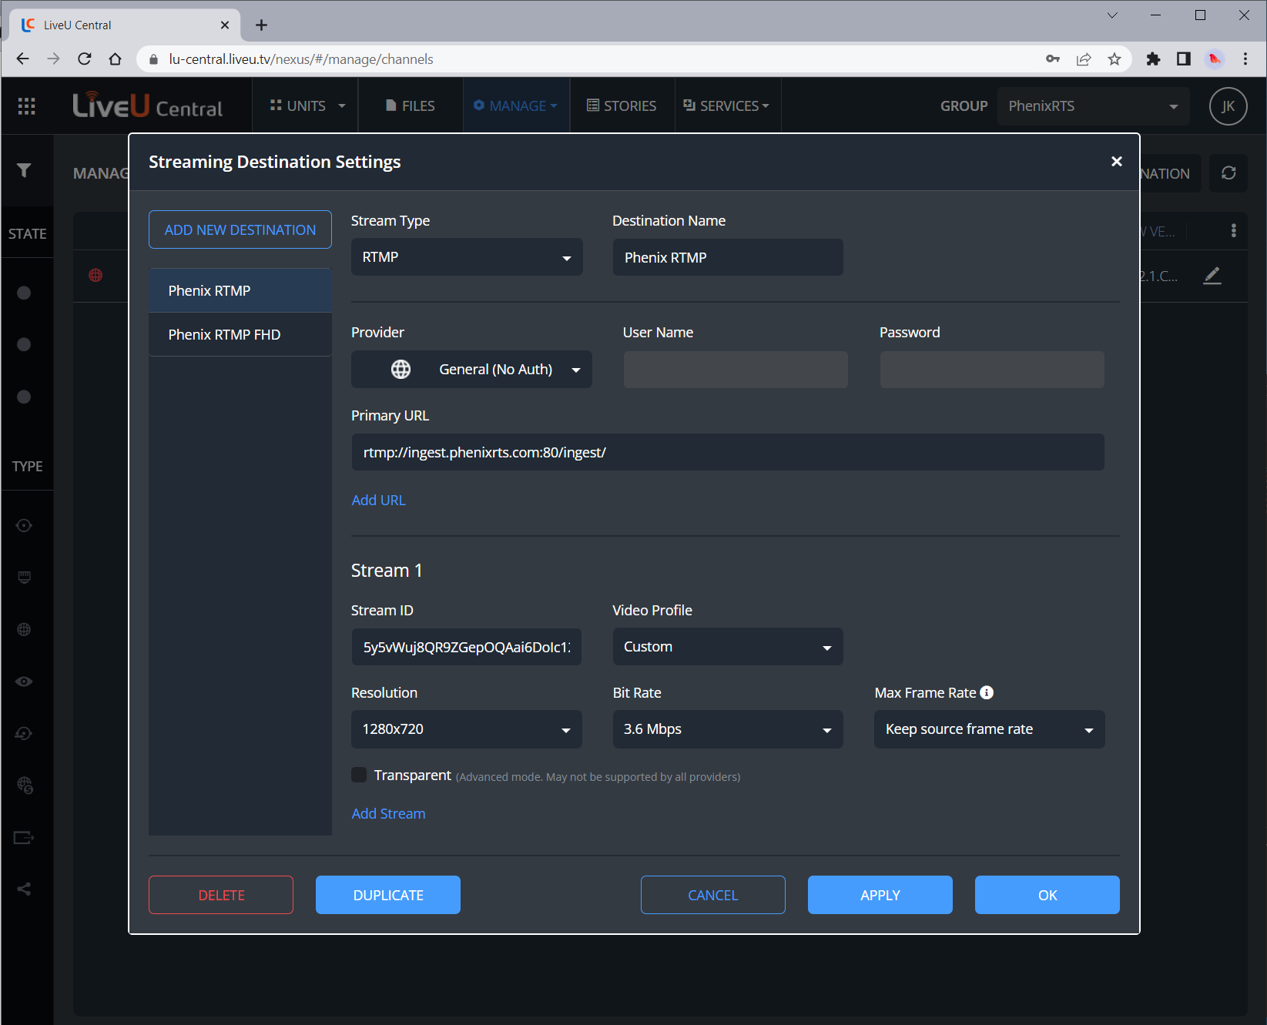Image resolution: width=1267 pixels, height=1025 pixels.
Task: Open the SERVICES menu
Action: pos(726,106)
